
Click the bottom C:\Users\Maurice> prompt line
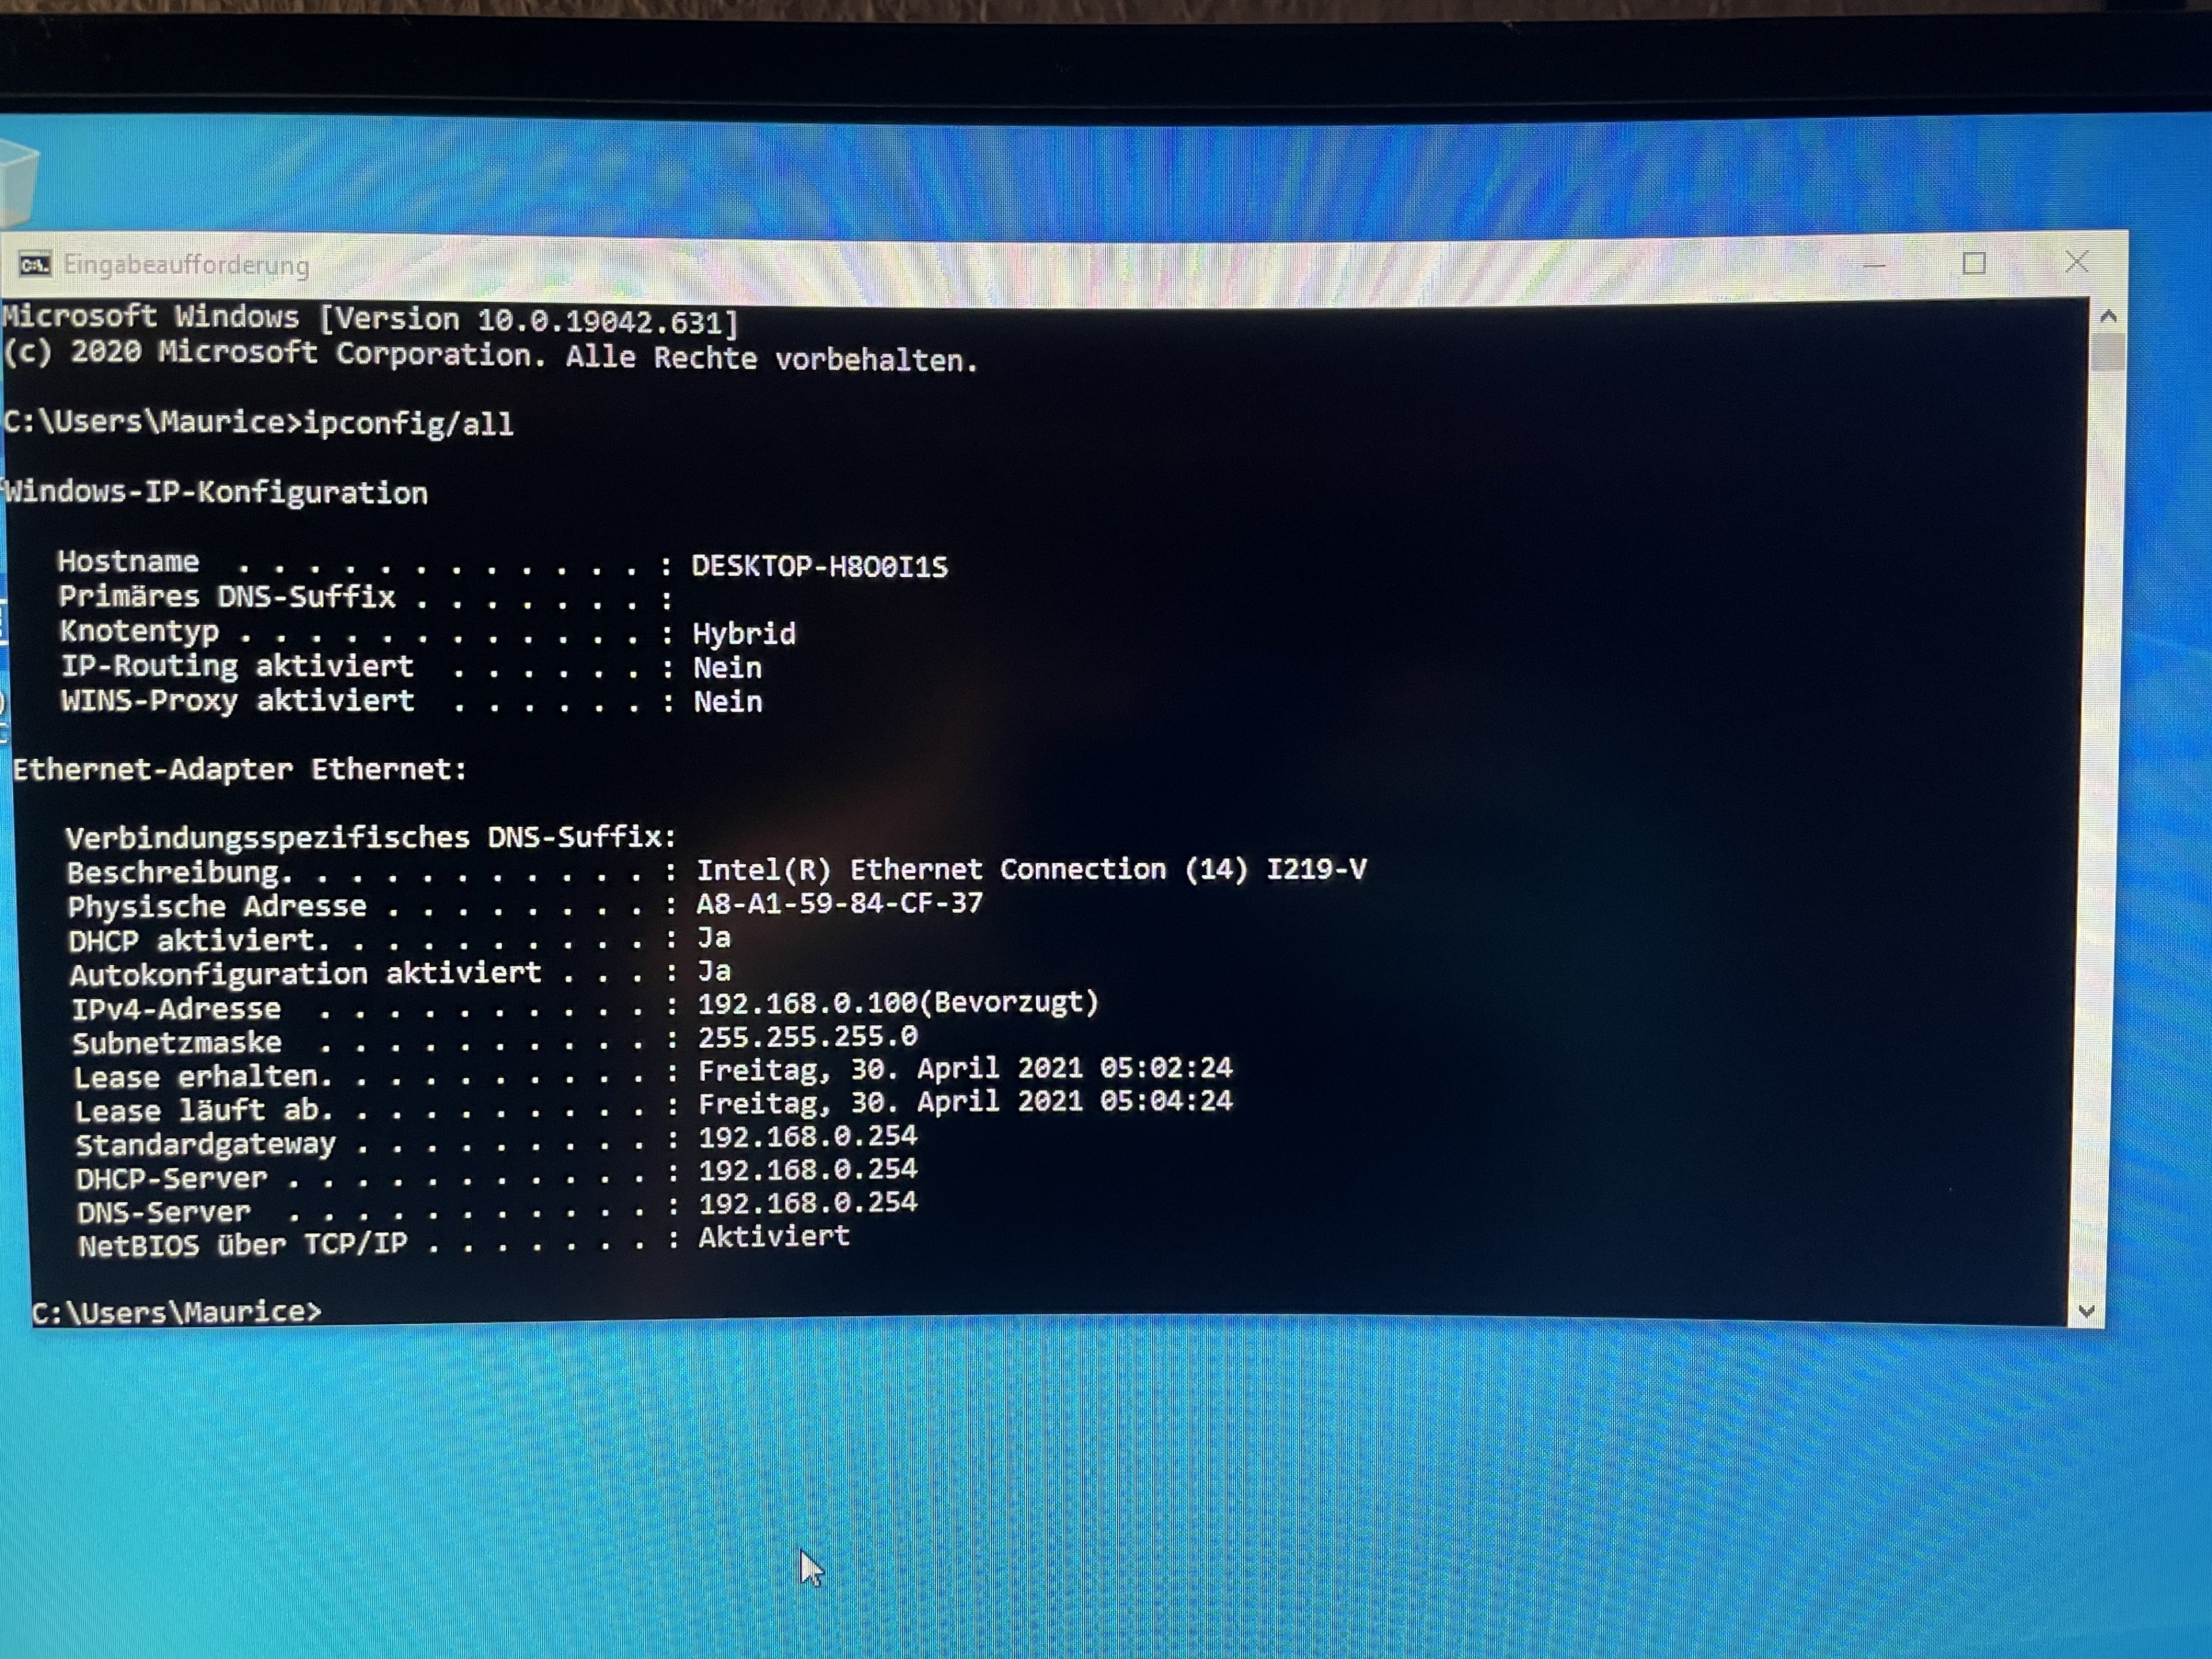point(177,1311)
